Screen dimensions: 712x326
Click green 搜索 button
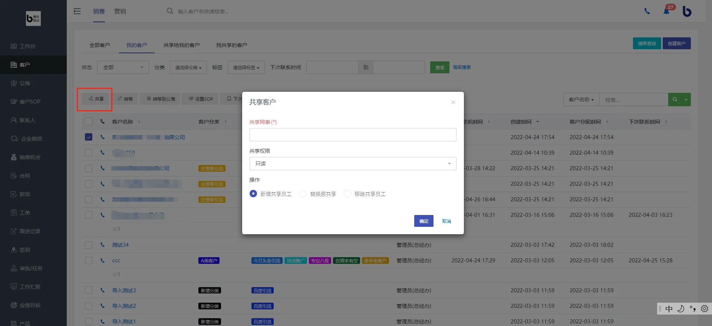click(x=440, y=67)
